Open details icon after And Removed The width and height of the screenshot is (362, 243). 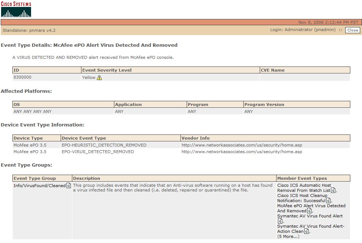point(309,211)
